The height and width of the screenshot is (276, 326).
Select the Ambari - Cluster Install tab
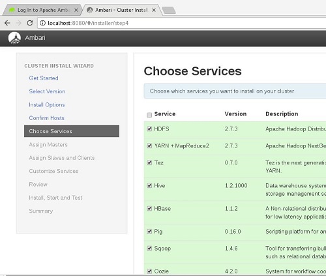pyautogui.click(x=122, y=10)
